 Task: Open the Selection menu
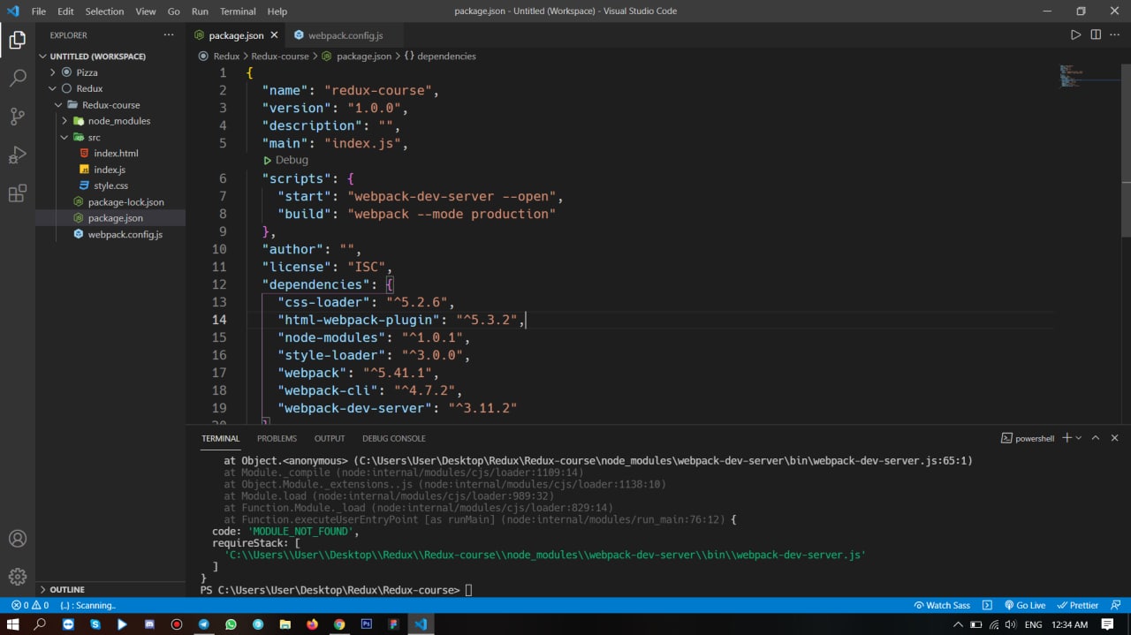tap(105, 11)
